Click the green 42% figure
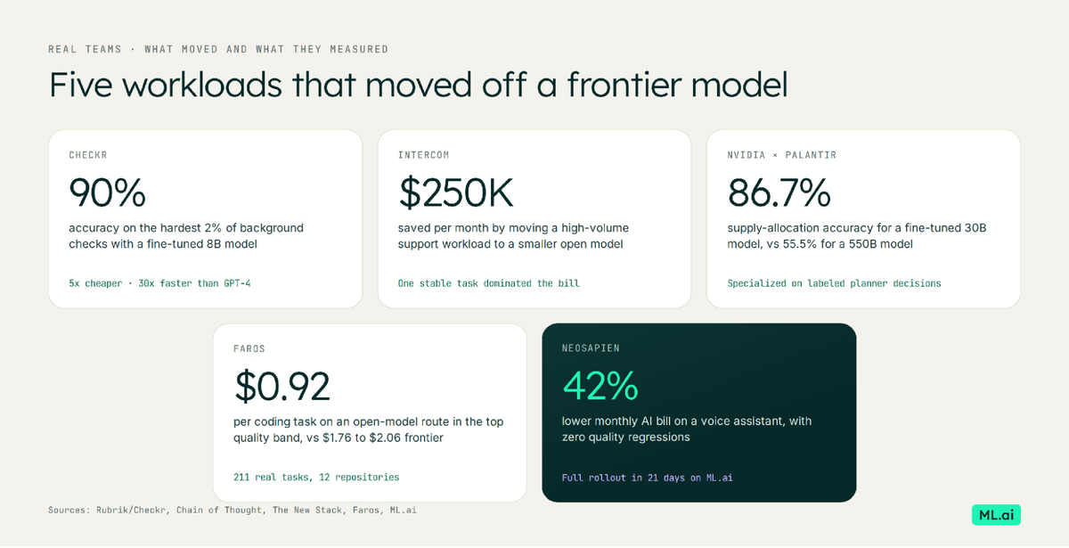The width and height of the screenshot is (1069, 548). [600, 386]
